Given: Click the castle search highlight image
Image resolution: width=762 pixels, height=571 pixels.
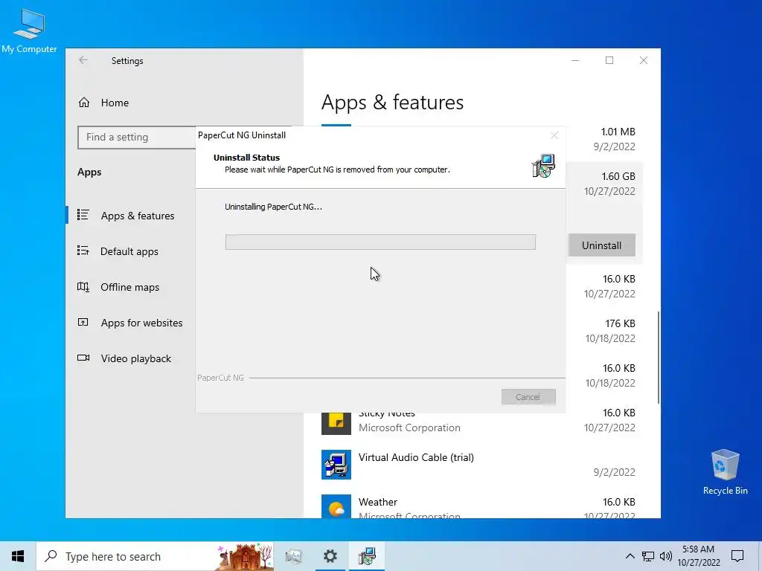Looking at the screenshot, I should (x=244, y=556).
